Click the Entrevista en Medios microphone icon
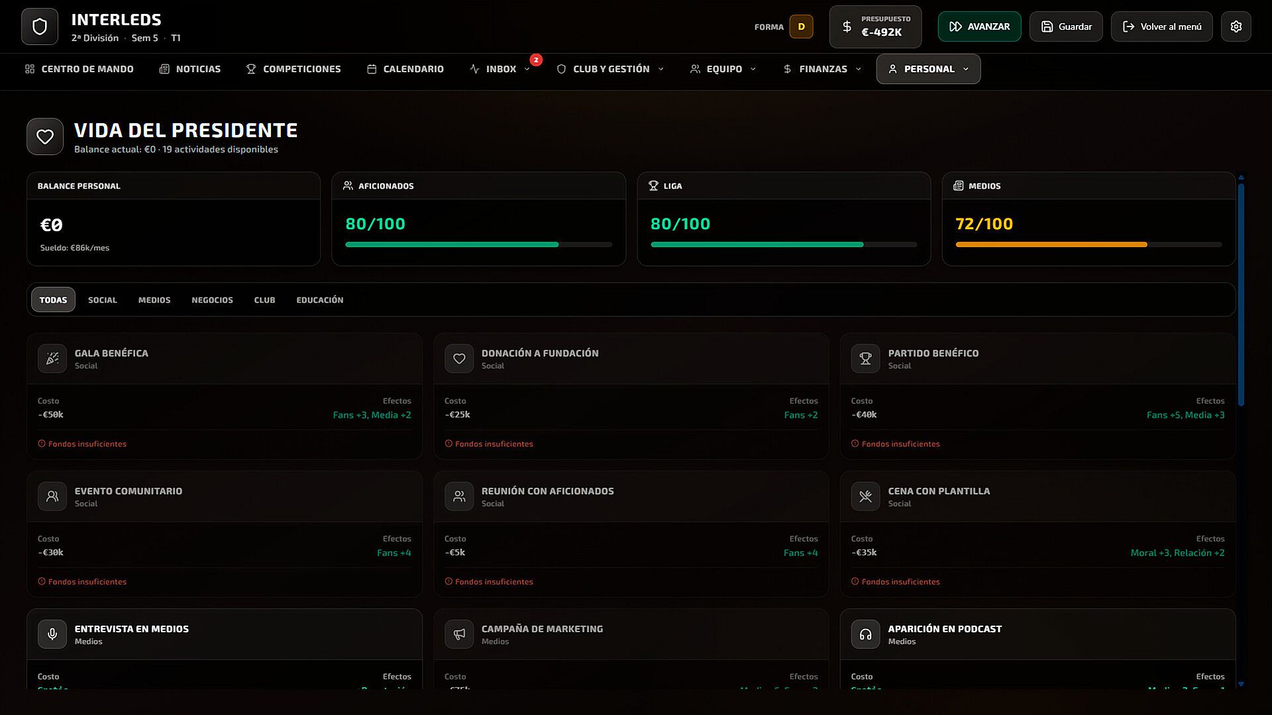Image resolution: width=1272 pixels, height=715 pixels. (x=52, y=634)
